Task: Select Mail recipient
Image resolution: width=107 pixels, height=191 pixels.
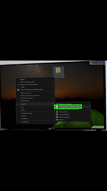Action: tap(64, 117)
